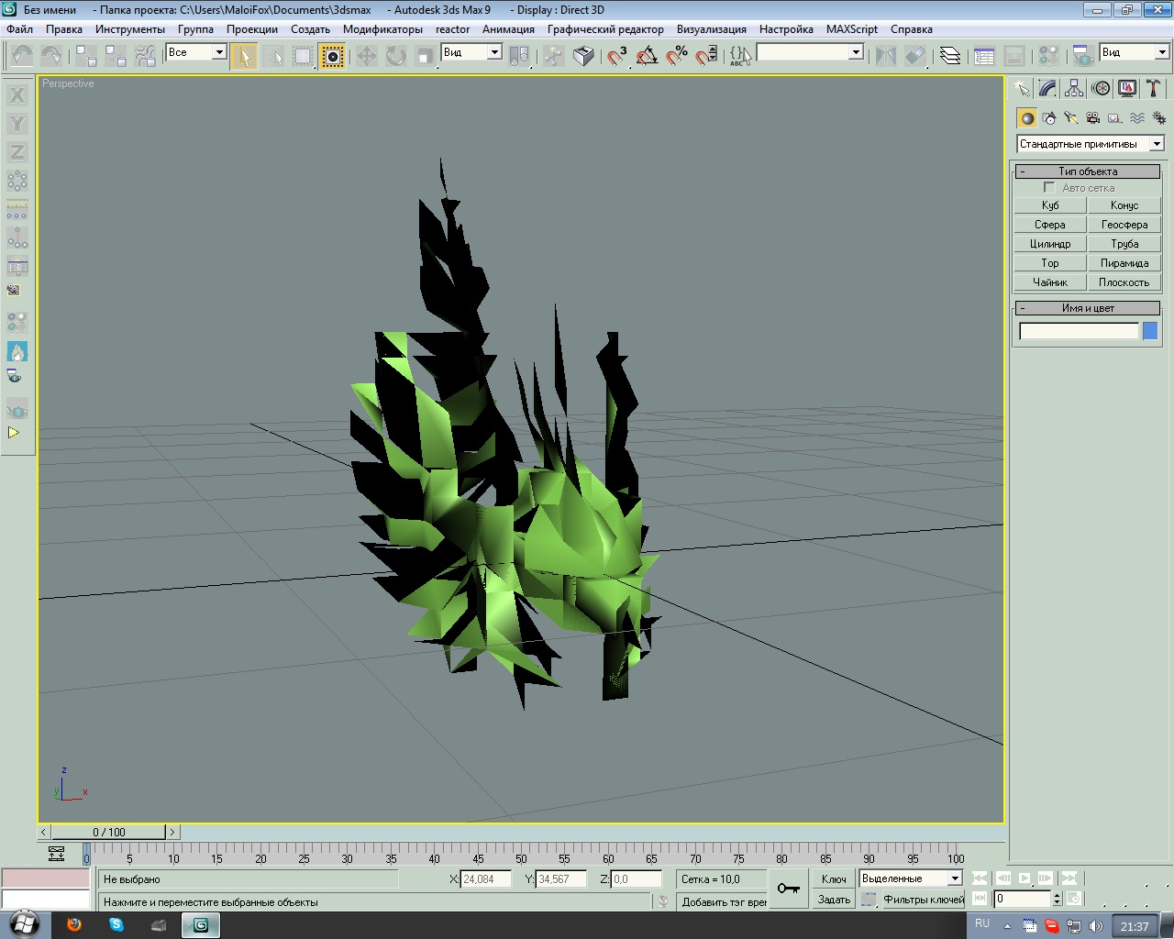Open the 'Выделенные' key filter dropdown
1174x939 pixels.
coord(910,878)
